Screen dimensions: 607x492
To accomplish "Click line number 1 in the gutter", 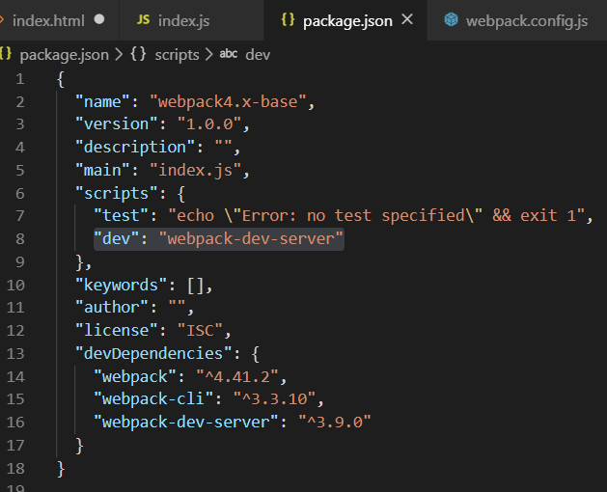I will click(20, 79).
